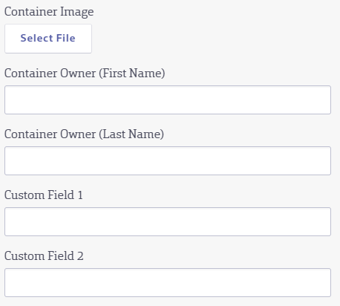340x306 pixels.
Task: Click the Container Owner (Last Name) label
Action: (84, 134)
